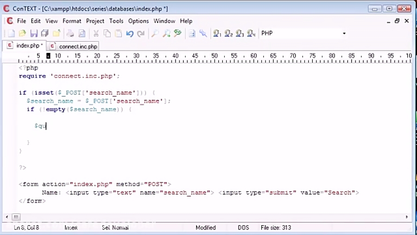Switch to the index.php tab
Screen dimensions: 417x235
click(x=25, y=46)
